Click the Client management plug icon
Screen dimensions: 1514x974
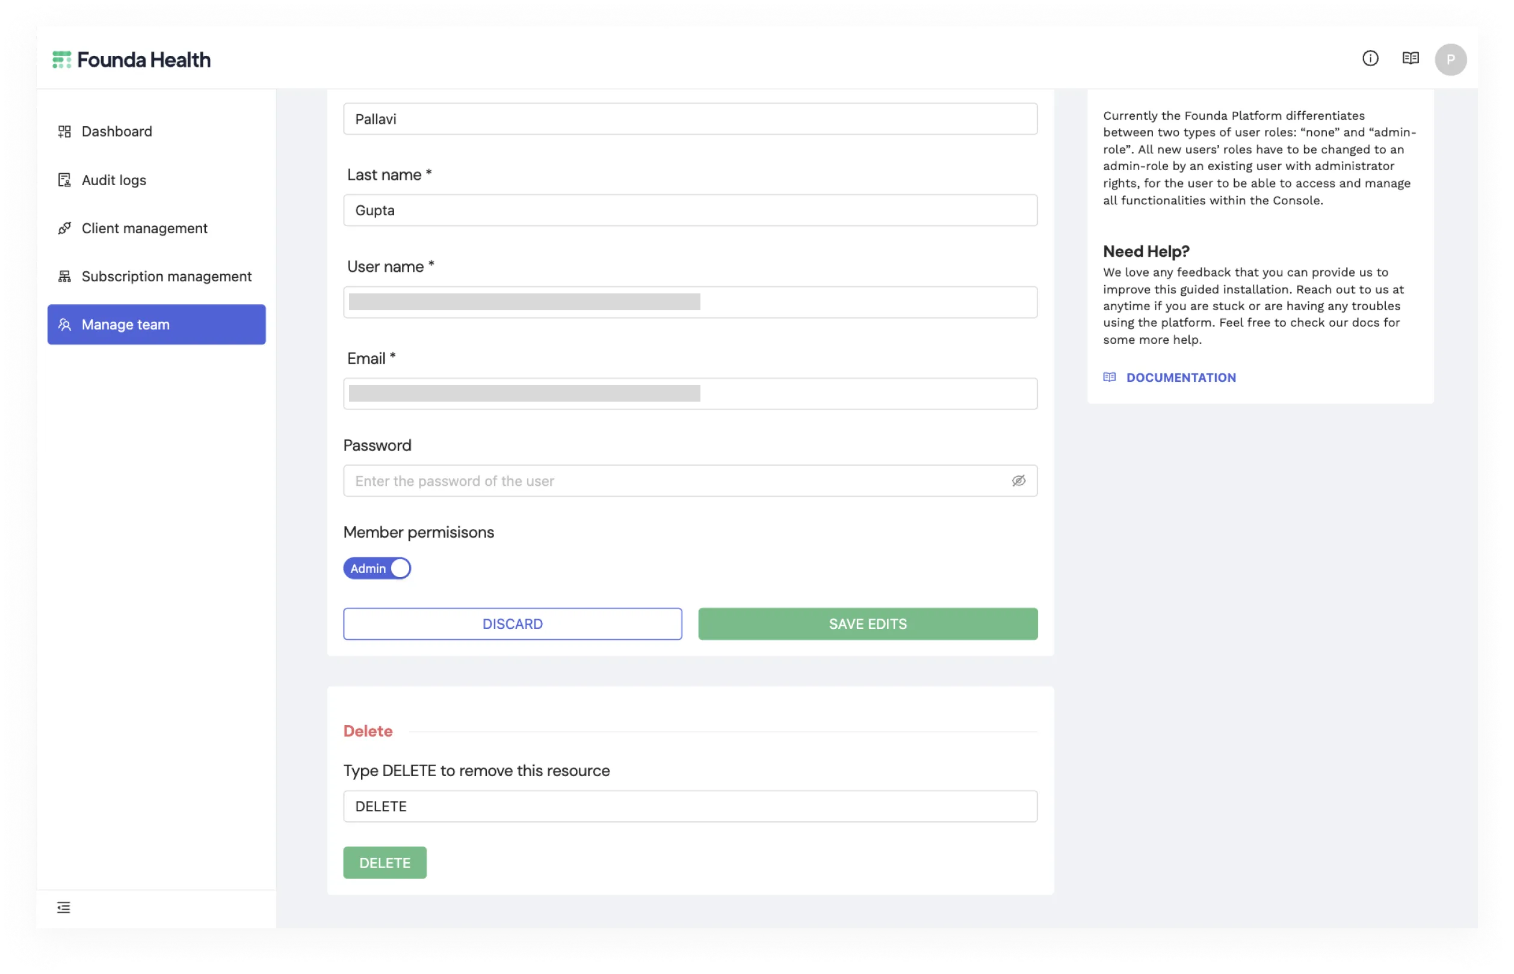point(64,228)
